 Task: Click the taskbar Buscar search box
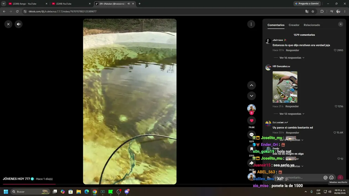[30, 192]
